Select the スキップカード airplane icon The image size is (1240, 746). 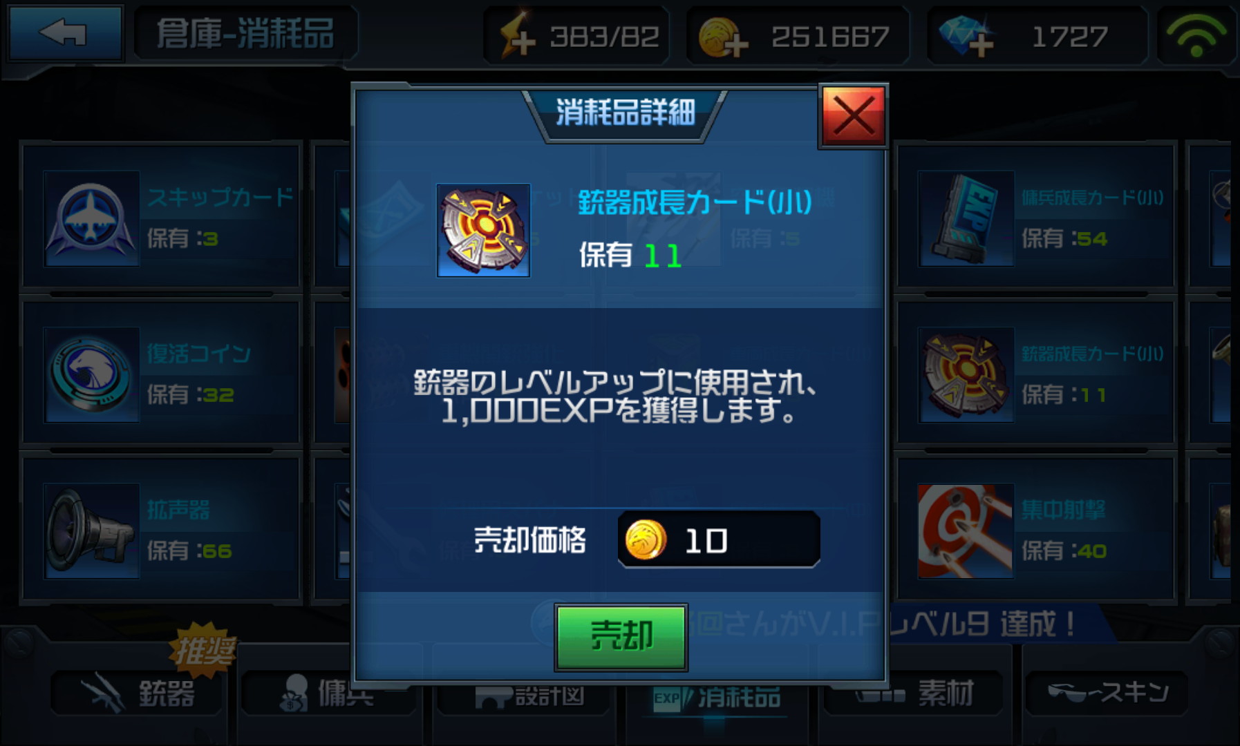click(x=91, y=218)
